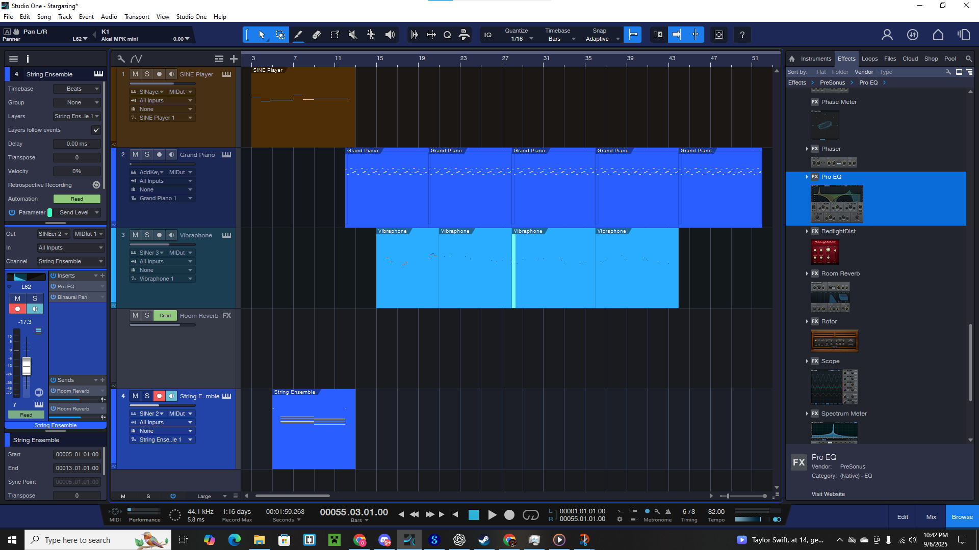Screen dimensions: 979x550
Task: Select the Listen speaker tool
Action: pyautogui.click(x=390, y=35)
